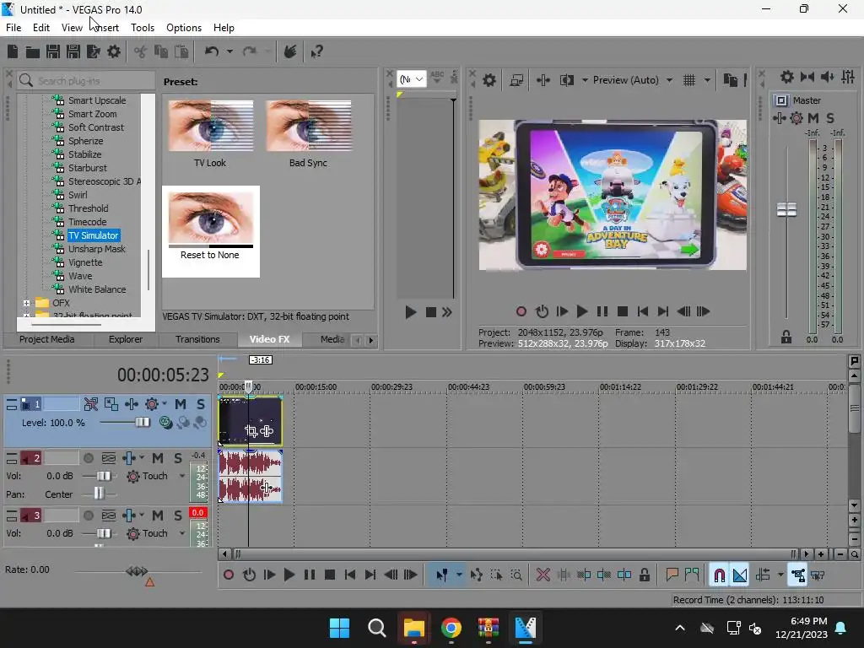Copy preview snapshot to clipboard
The image size is (864, 648).
click(730, 80)
